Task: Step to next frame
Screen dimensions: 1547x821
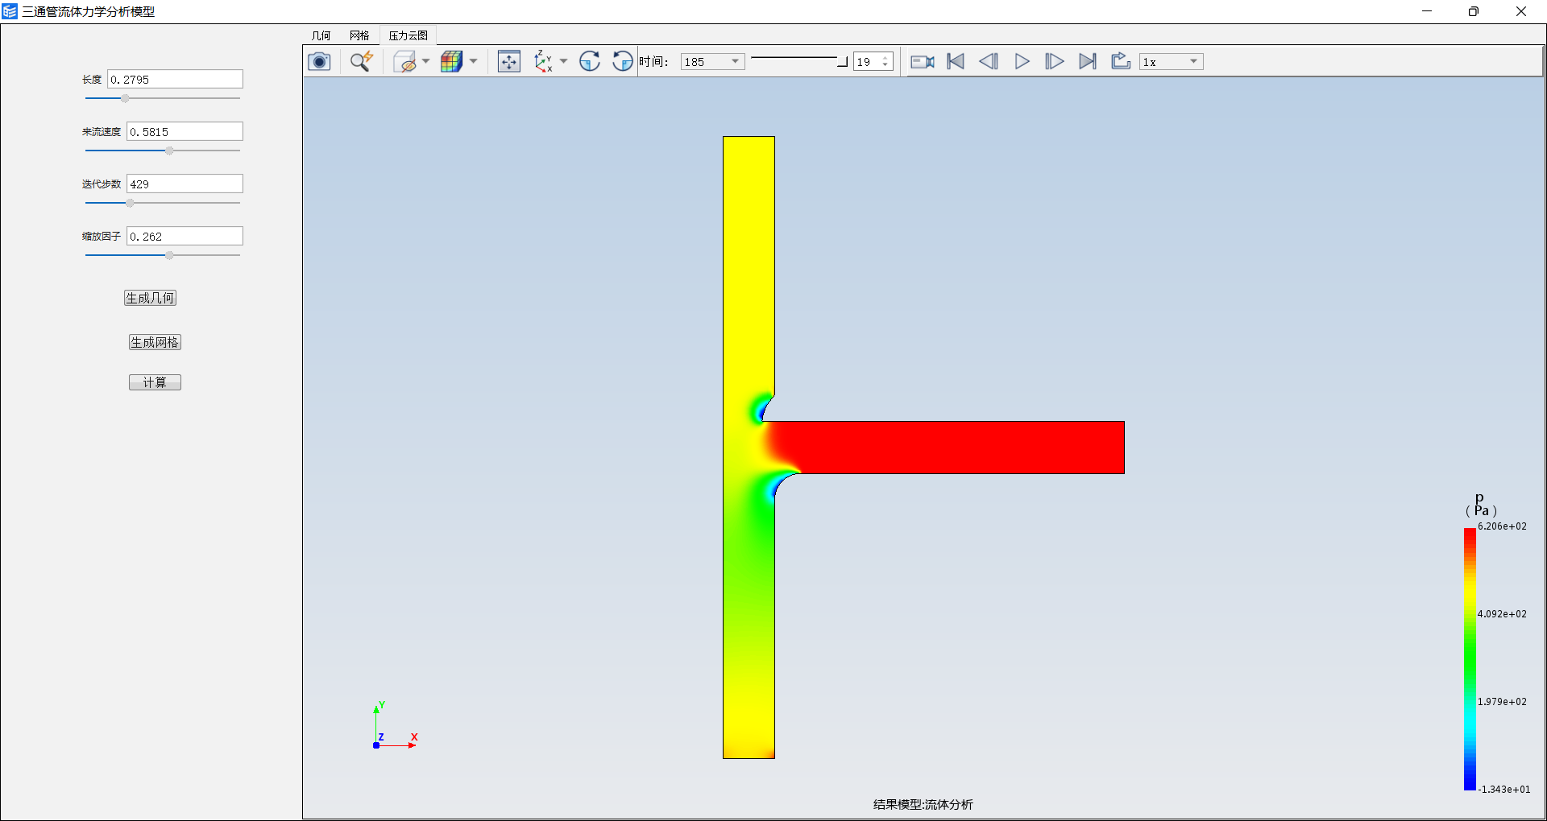Action: tap(1054, 61)
